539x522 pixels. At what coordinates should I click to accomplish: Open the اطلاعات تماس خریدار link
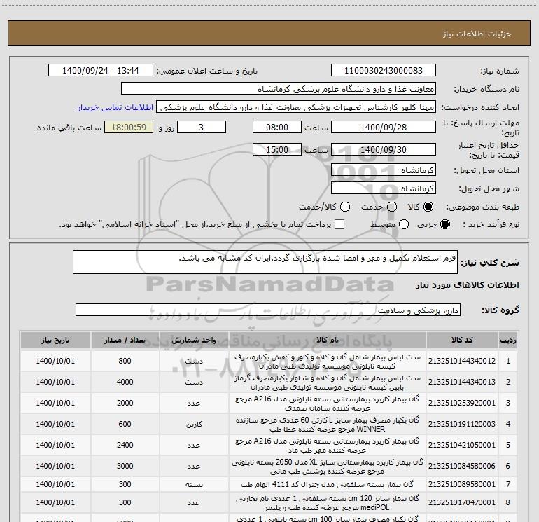click(115, 107)
